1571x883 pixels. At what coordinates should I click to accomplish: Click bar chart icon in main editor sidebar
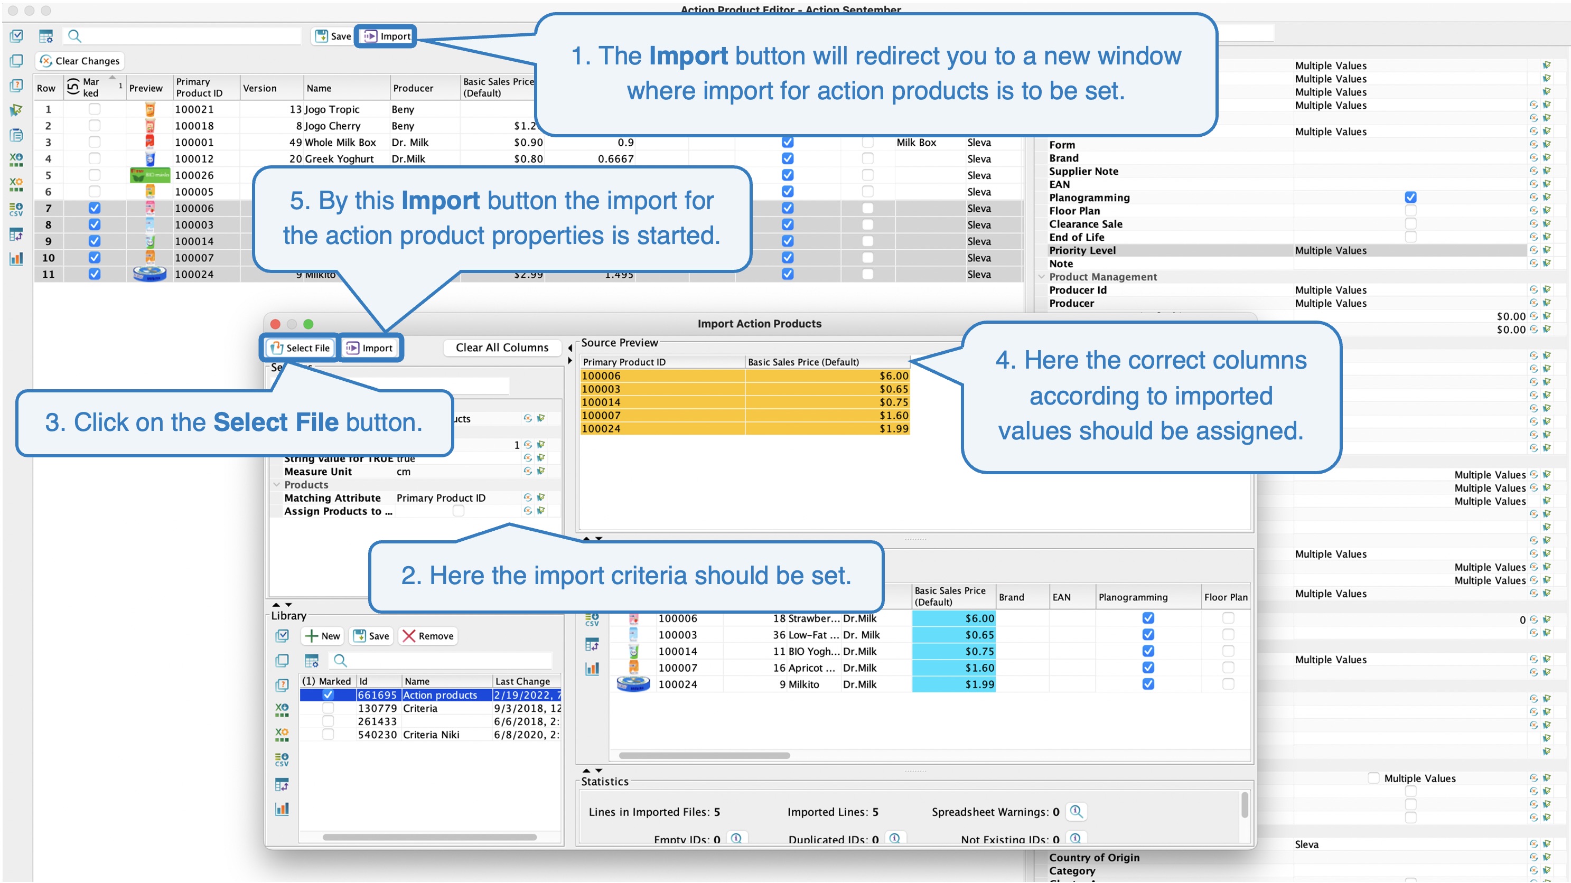point(16,259)
